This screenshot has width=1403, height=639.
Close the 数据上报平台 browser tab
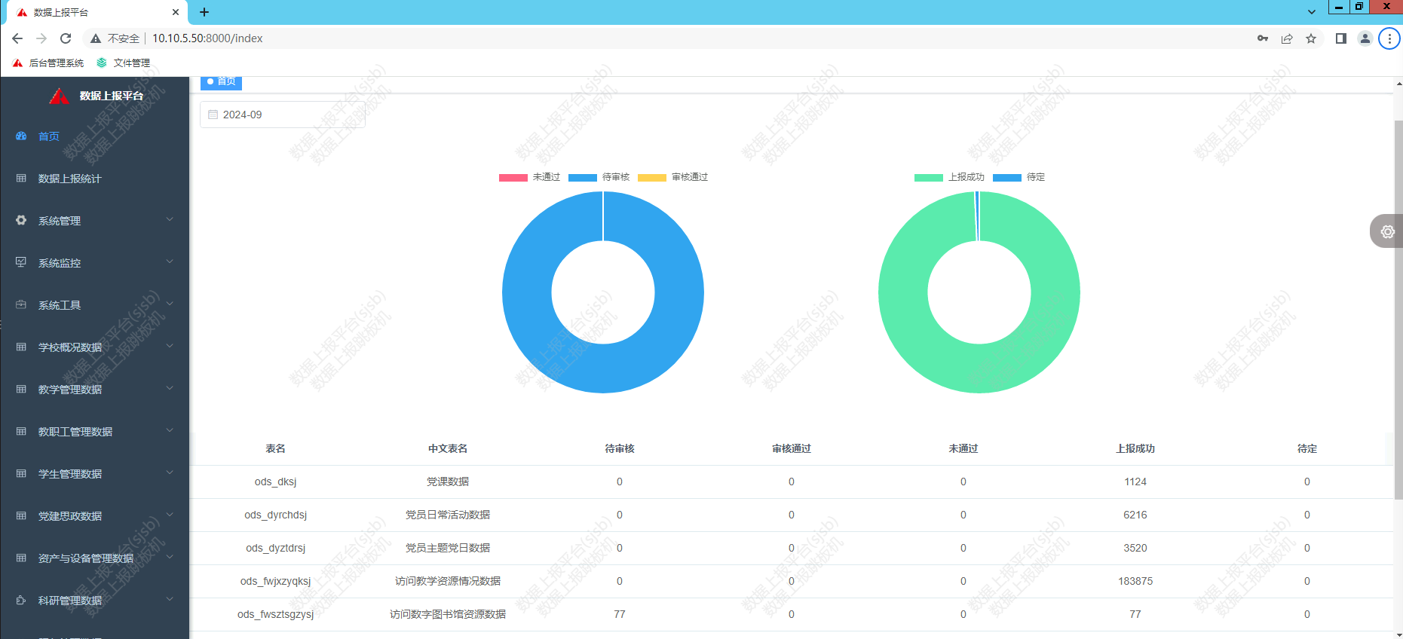pos(176,12)
